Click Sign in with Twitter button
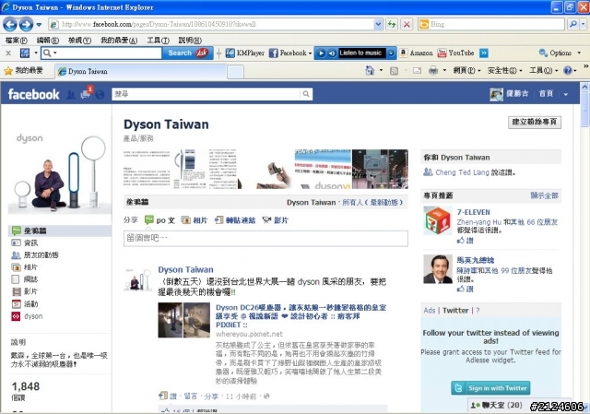 tap(490, 388)
